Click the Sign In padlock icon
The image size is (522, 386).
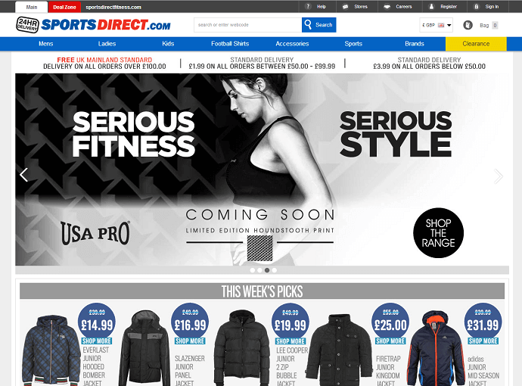coord(477,7)
